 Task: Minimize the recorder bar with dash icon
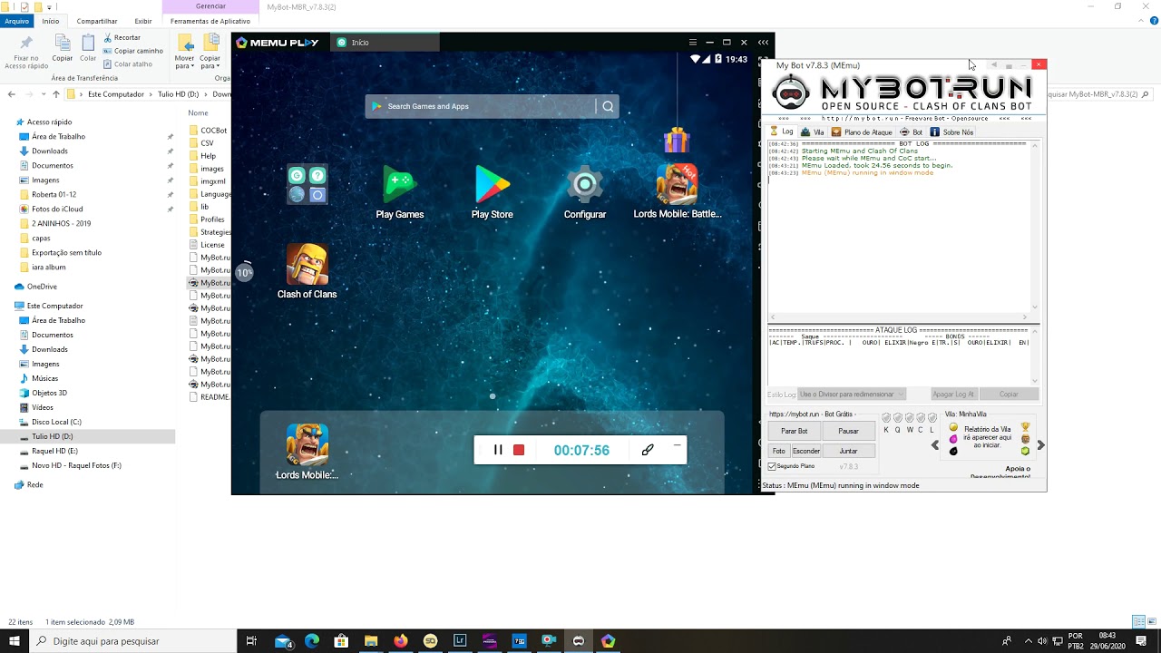pyautogui.click(x=677, y=445)
